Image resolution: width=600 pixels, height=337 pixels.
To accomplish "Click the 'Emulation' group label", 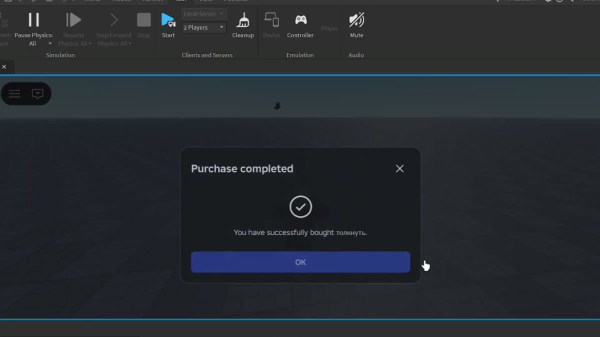I will click(x=300, y=55).
